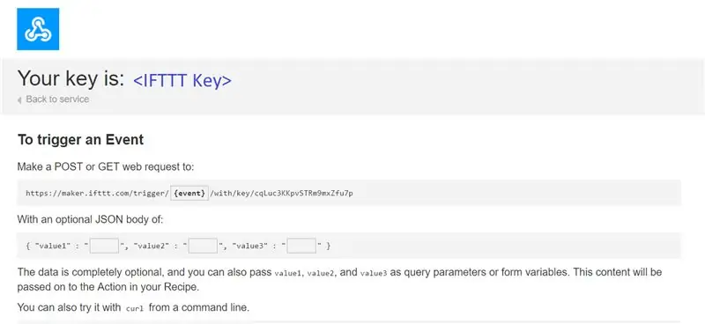Click the inline value1 code word in the paragraph
The image size is (705, 324).
coord(288,273)
